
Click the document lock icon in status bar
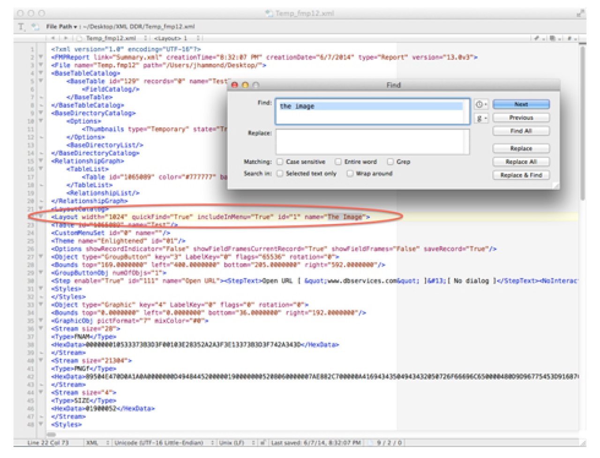(263, 443)
